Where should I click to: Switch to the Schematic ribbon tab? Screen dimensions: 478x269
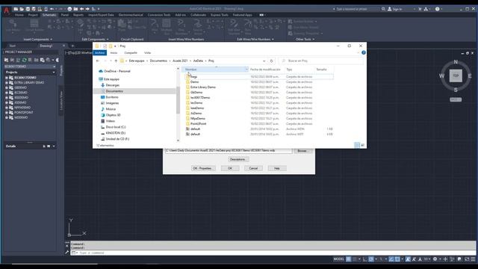49,15
